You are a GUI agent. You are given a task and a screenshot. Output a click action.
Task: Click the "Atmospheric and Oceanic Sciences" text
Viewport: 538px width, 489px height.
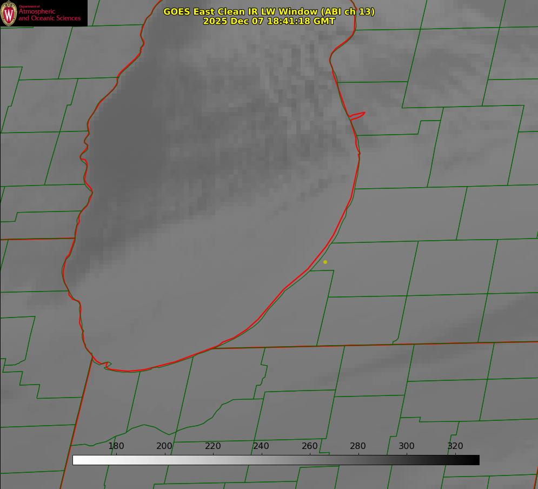[49, 15]
